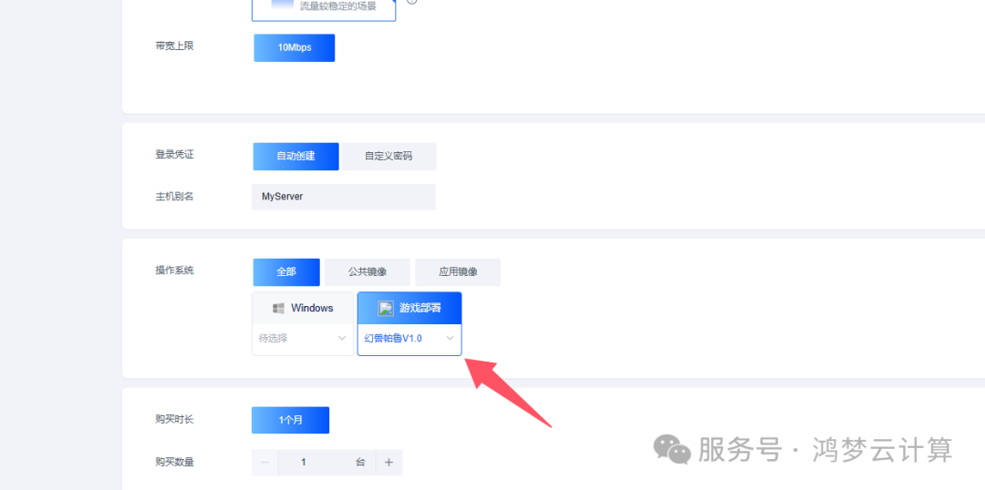Click the MyServer host alias input field
This screenshot has width=985, height=490.
(x=344, y=197)
